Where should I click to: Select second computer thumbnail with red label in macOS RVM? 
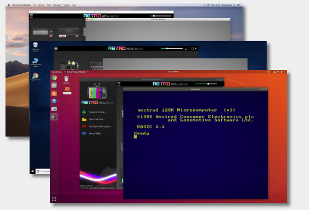coord(68,32)
